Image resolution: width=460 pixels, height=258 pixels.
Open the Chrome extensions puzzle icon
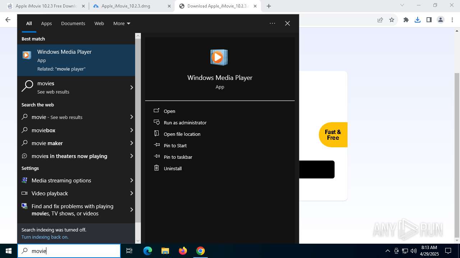click(x=406, y=20)
